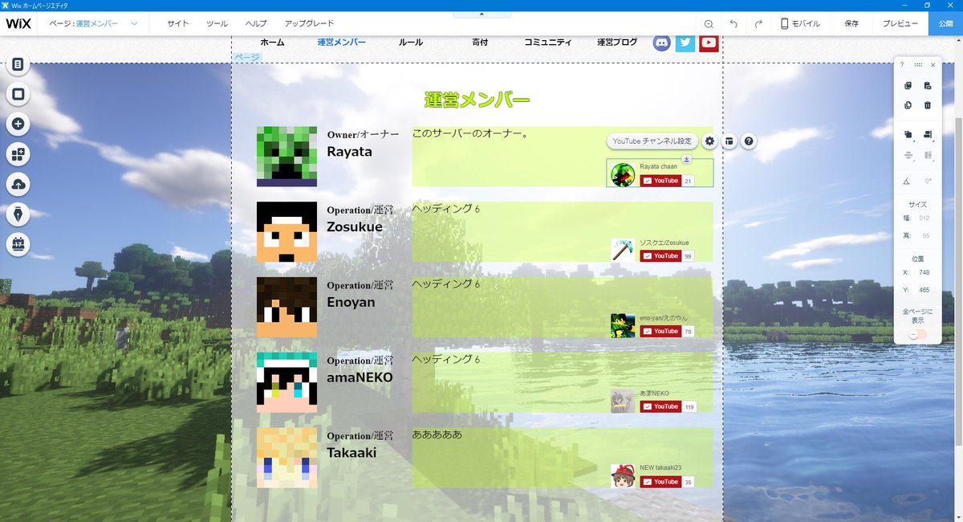
Task: Select the ルール nav item
Action: [411, 42]
